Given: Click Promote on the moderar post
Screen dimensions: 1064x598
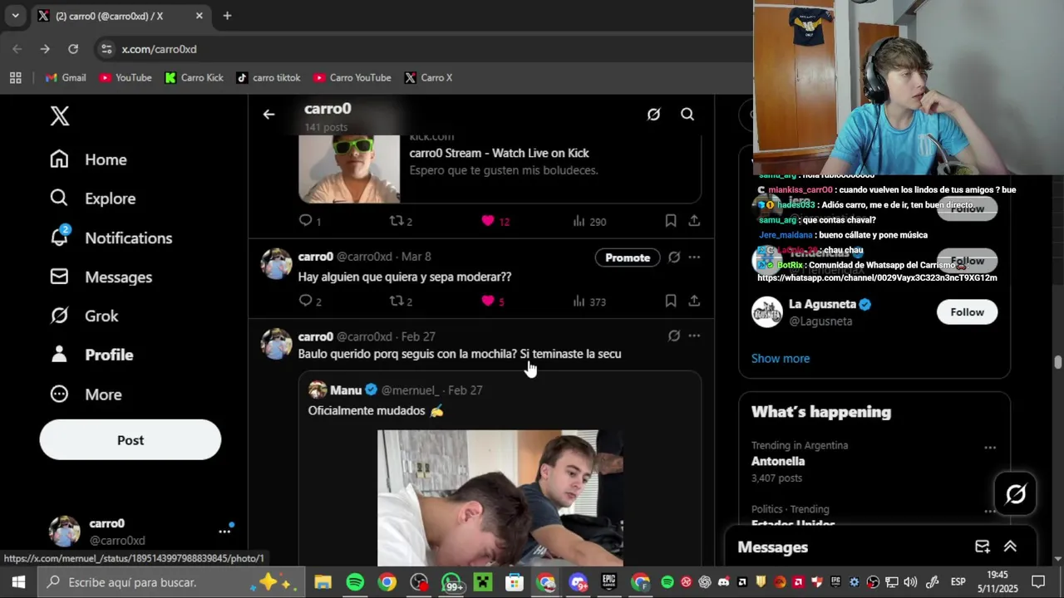Looking at the screenshot, I should 628,257.
